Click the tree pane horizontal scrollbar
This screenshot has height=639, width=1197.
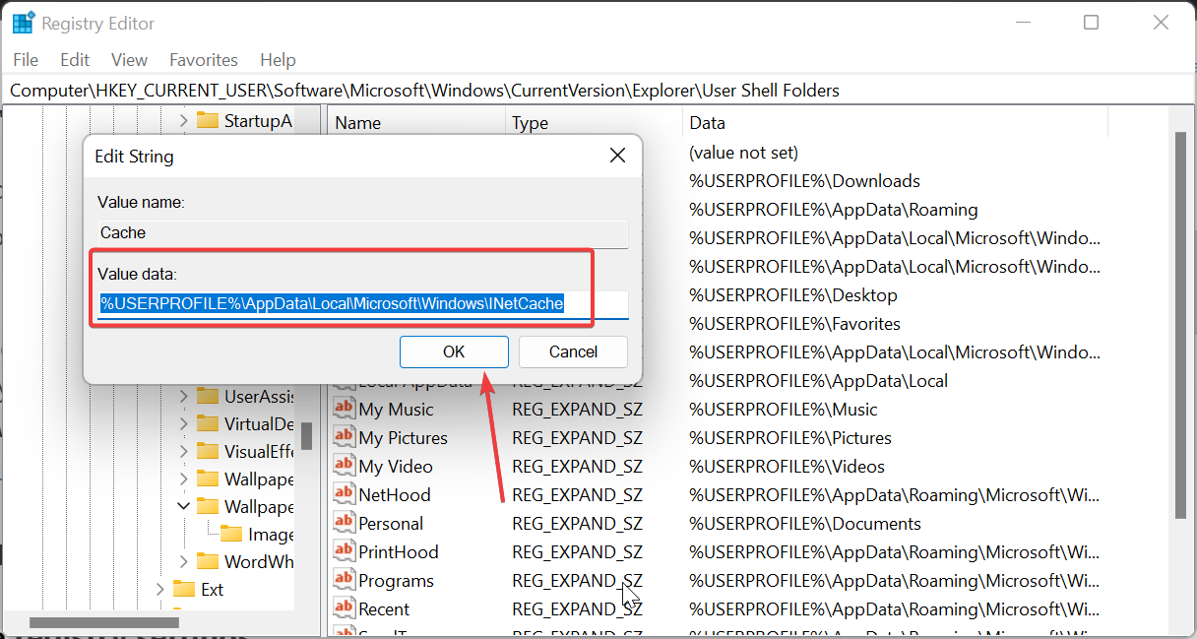(105, 622)
